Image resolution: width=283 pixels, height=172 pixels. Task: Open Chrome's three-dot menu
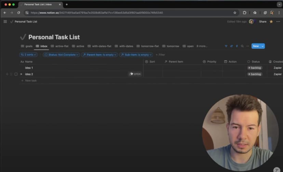tap(279, 13)
